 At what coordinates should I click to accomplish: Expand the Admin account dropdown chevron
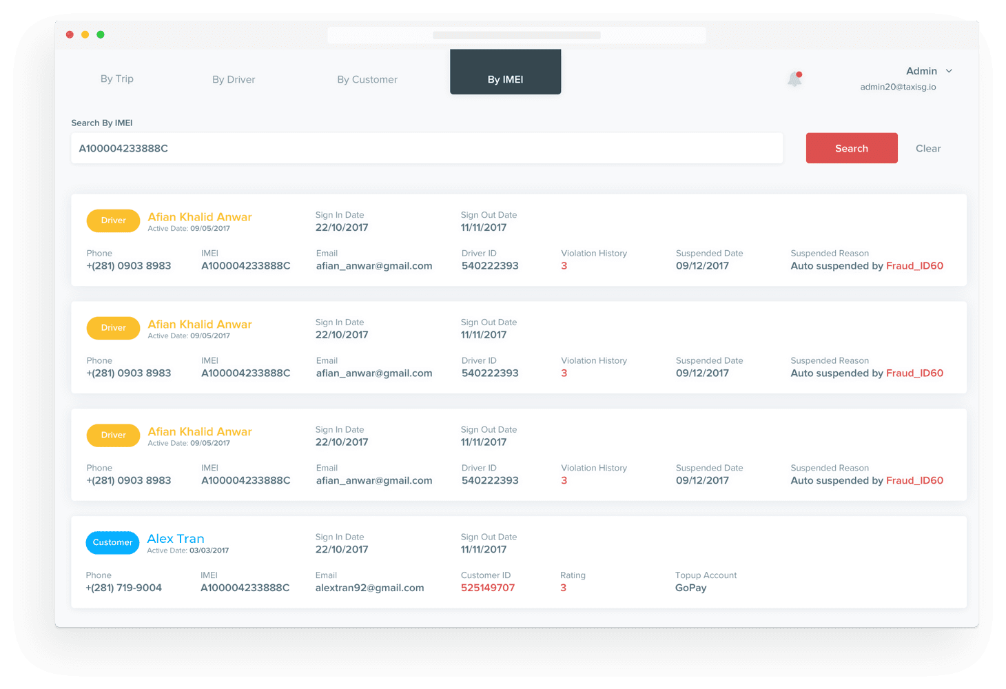[949, 71]
